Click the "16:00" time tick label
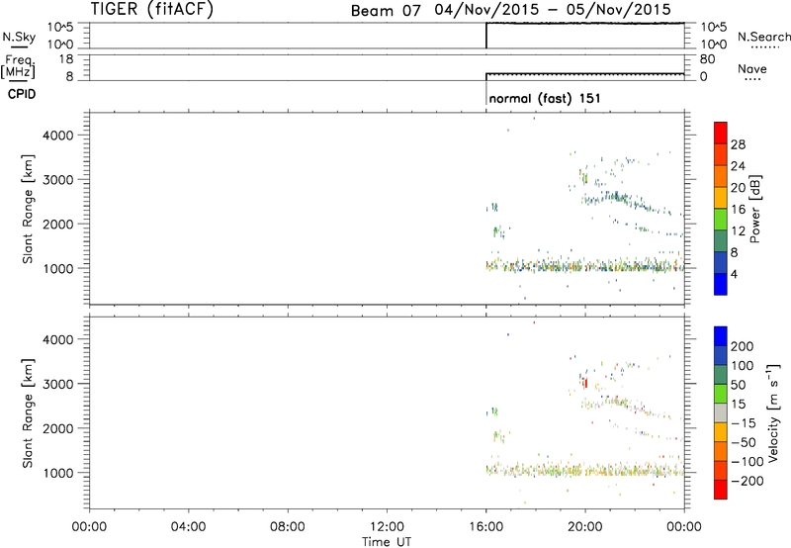This screenshot has height=548, width=791. [x=485, y=527]
